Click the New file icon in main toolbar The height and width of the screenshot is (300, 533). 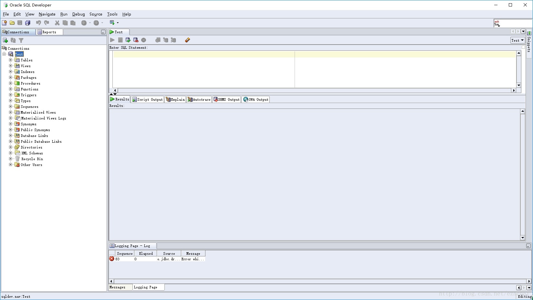point(4,23)
